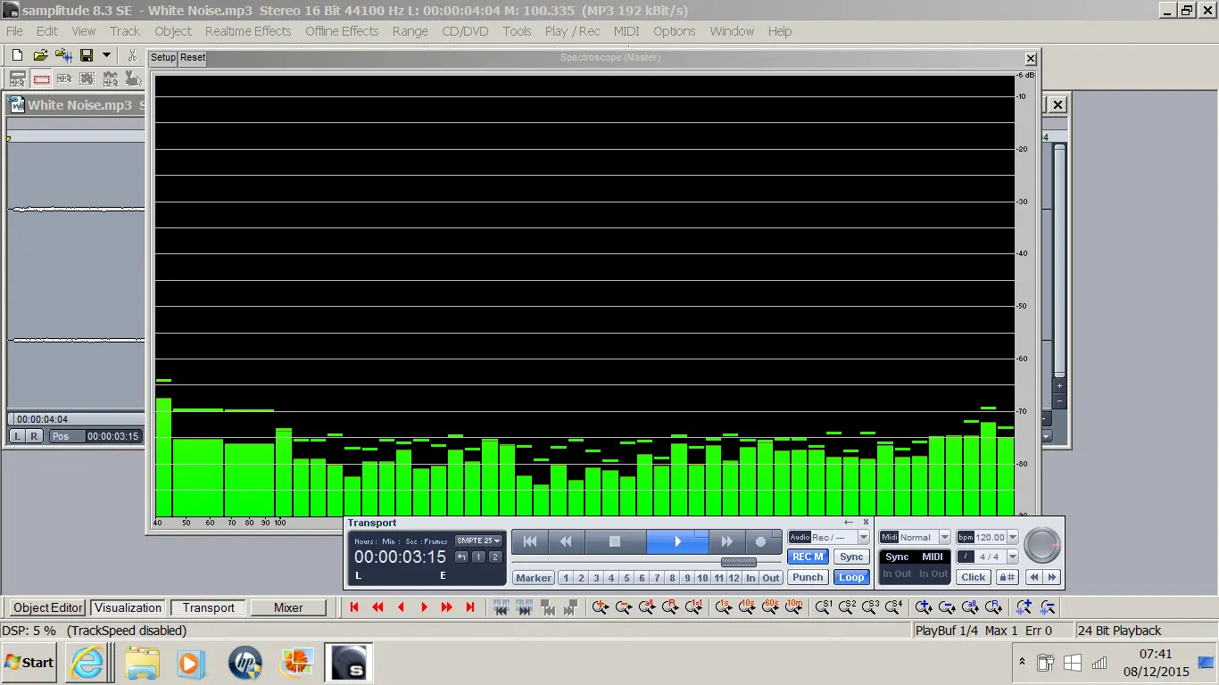Start playback with Transport play button
The height and width of the screenshot is (685, 1219).
677,541
